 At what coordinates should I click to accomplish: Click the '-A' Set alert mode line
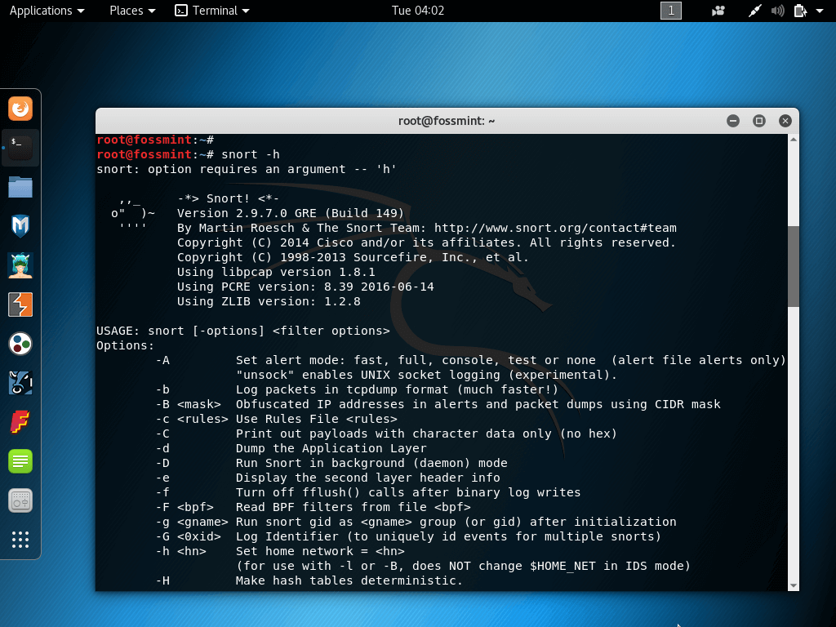pos(471,360)
